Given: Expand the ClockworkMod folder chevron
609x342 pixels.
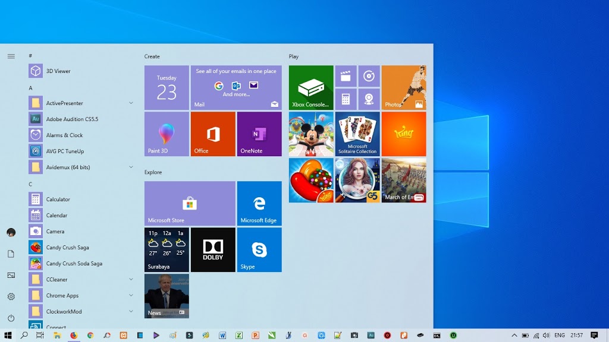Looking at the screenshot, I should (x=131, y=311).
